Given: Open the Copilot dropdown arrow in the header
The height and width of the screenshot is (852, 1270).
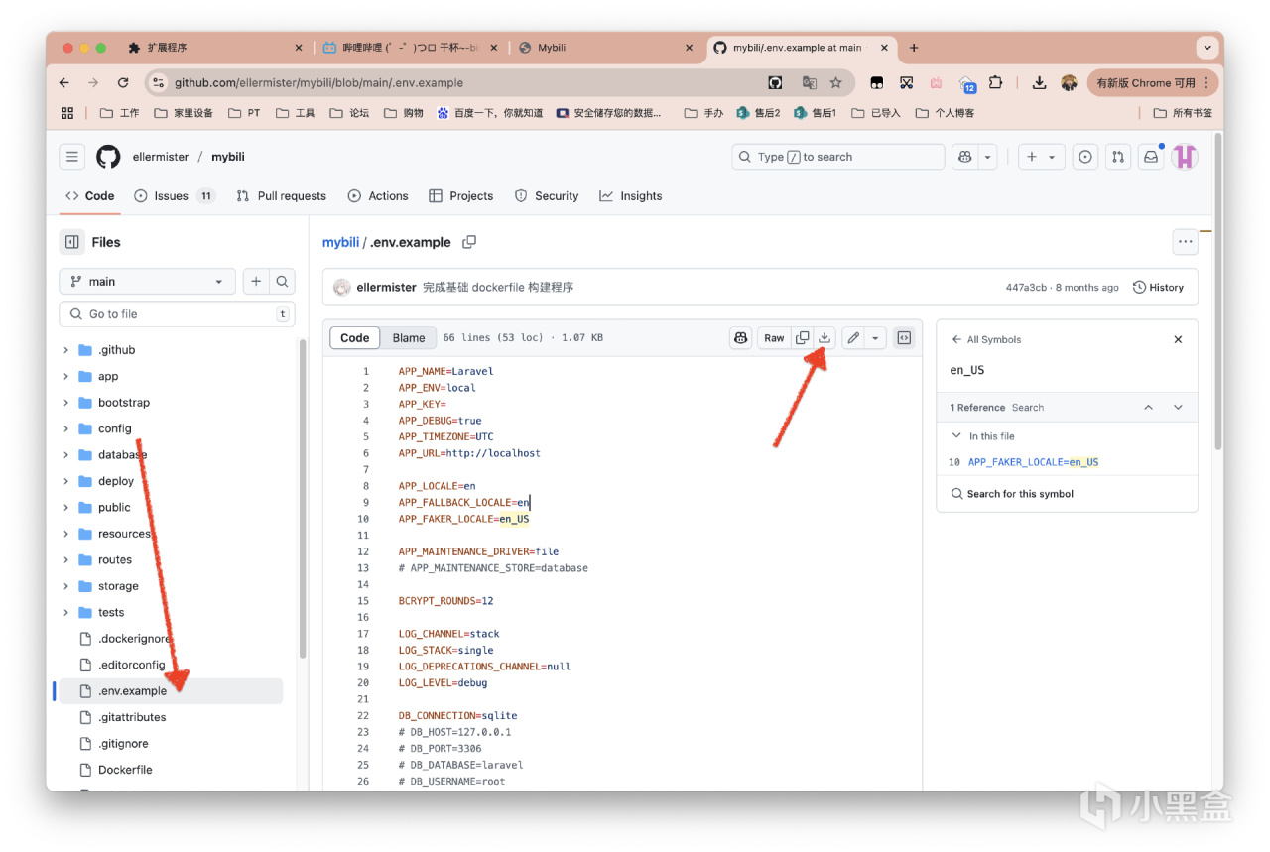Looking at the screenshot, I should [x=987, y=157].
